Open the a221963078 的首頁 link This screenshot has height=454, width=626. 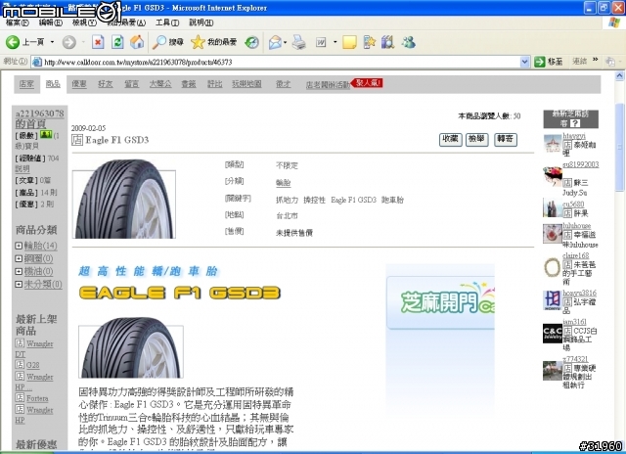coord(39,118)
